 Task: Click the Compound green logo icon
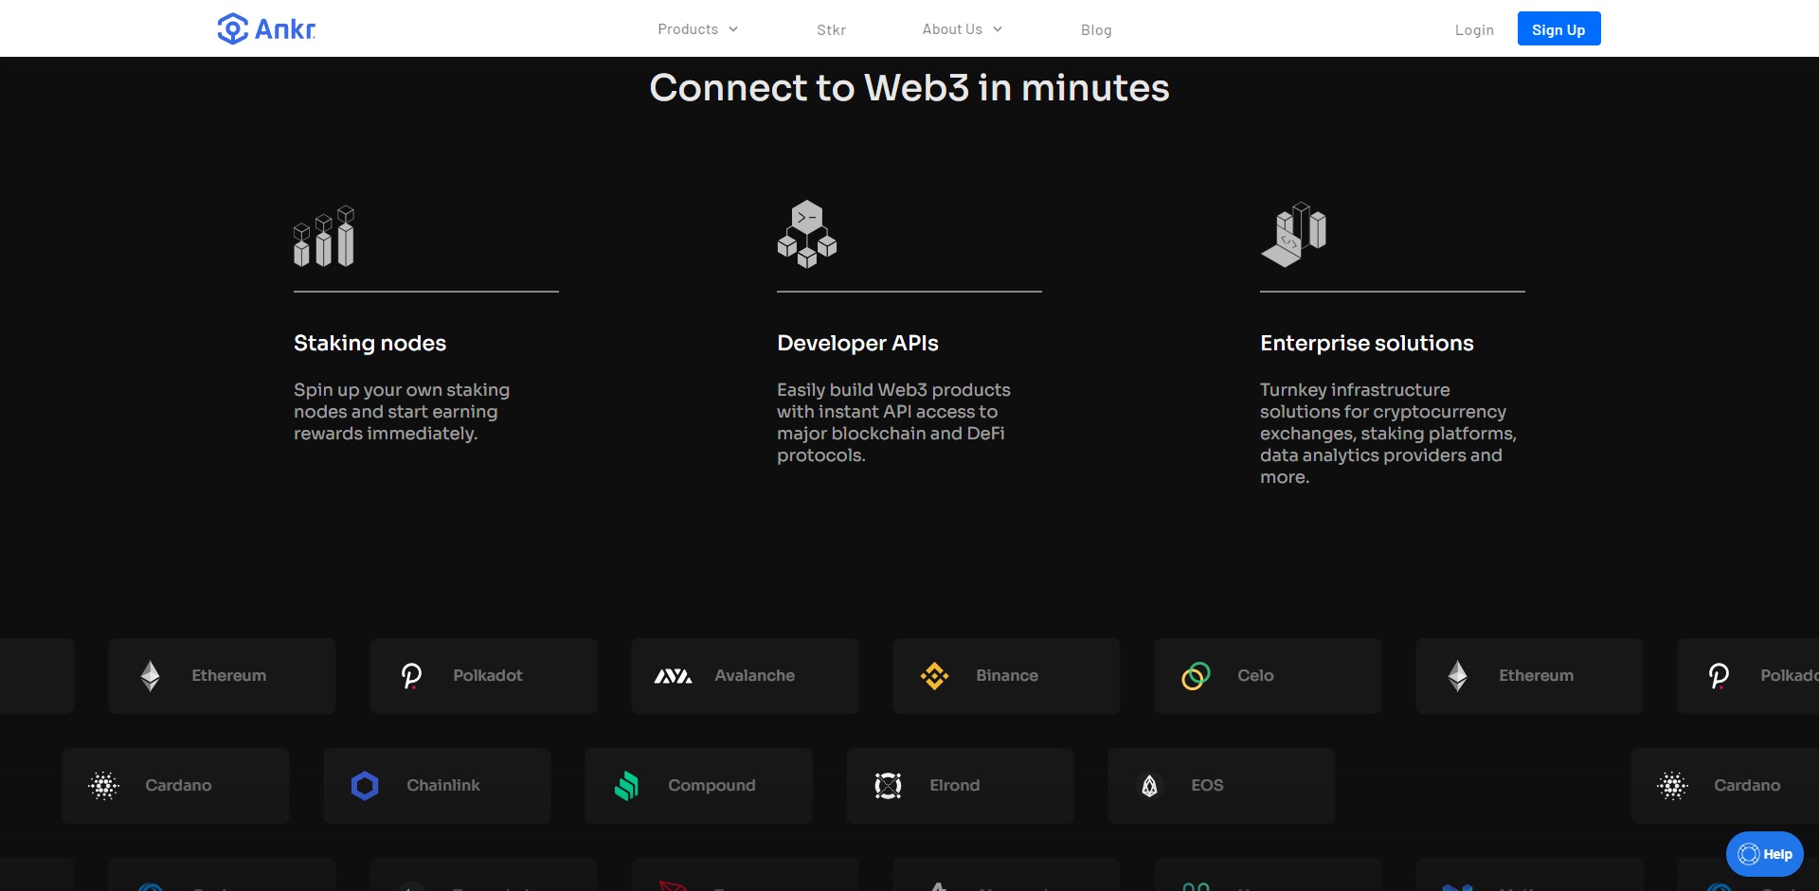(x=626, y=786)
